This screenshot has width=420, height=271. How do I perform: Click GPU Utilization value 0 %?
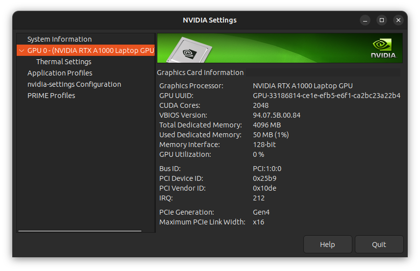point(258,154)
